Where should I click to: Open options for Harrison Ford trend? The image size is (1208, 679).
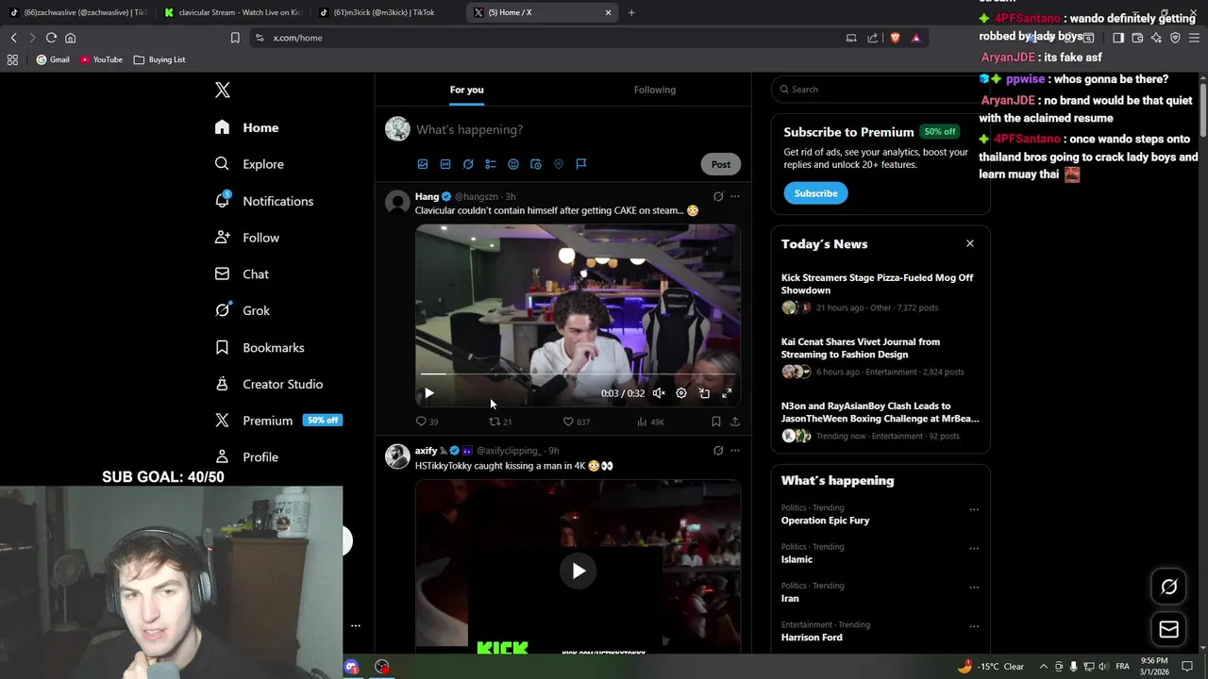pyautogui.click(x=974, y=626)
